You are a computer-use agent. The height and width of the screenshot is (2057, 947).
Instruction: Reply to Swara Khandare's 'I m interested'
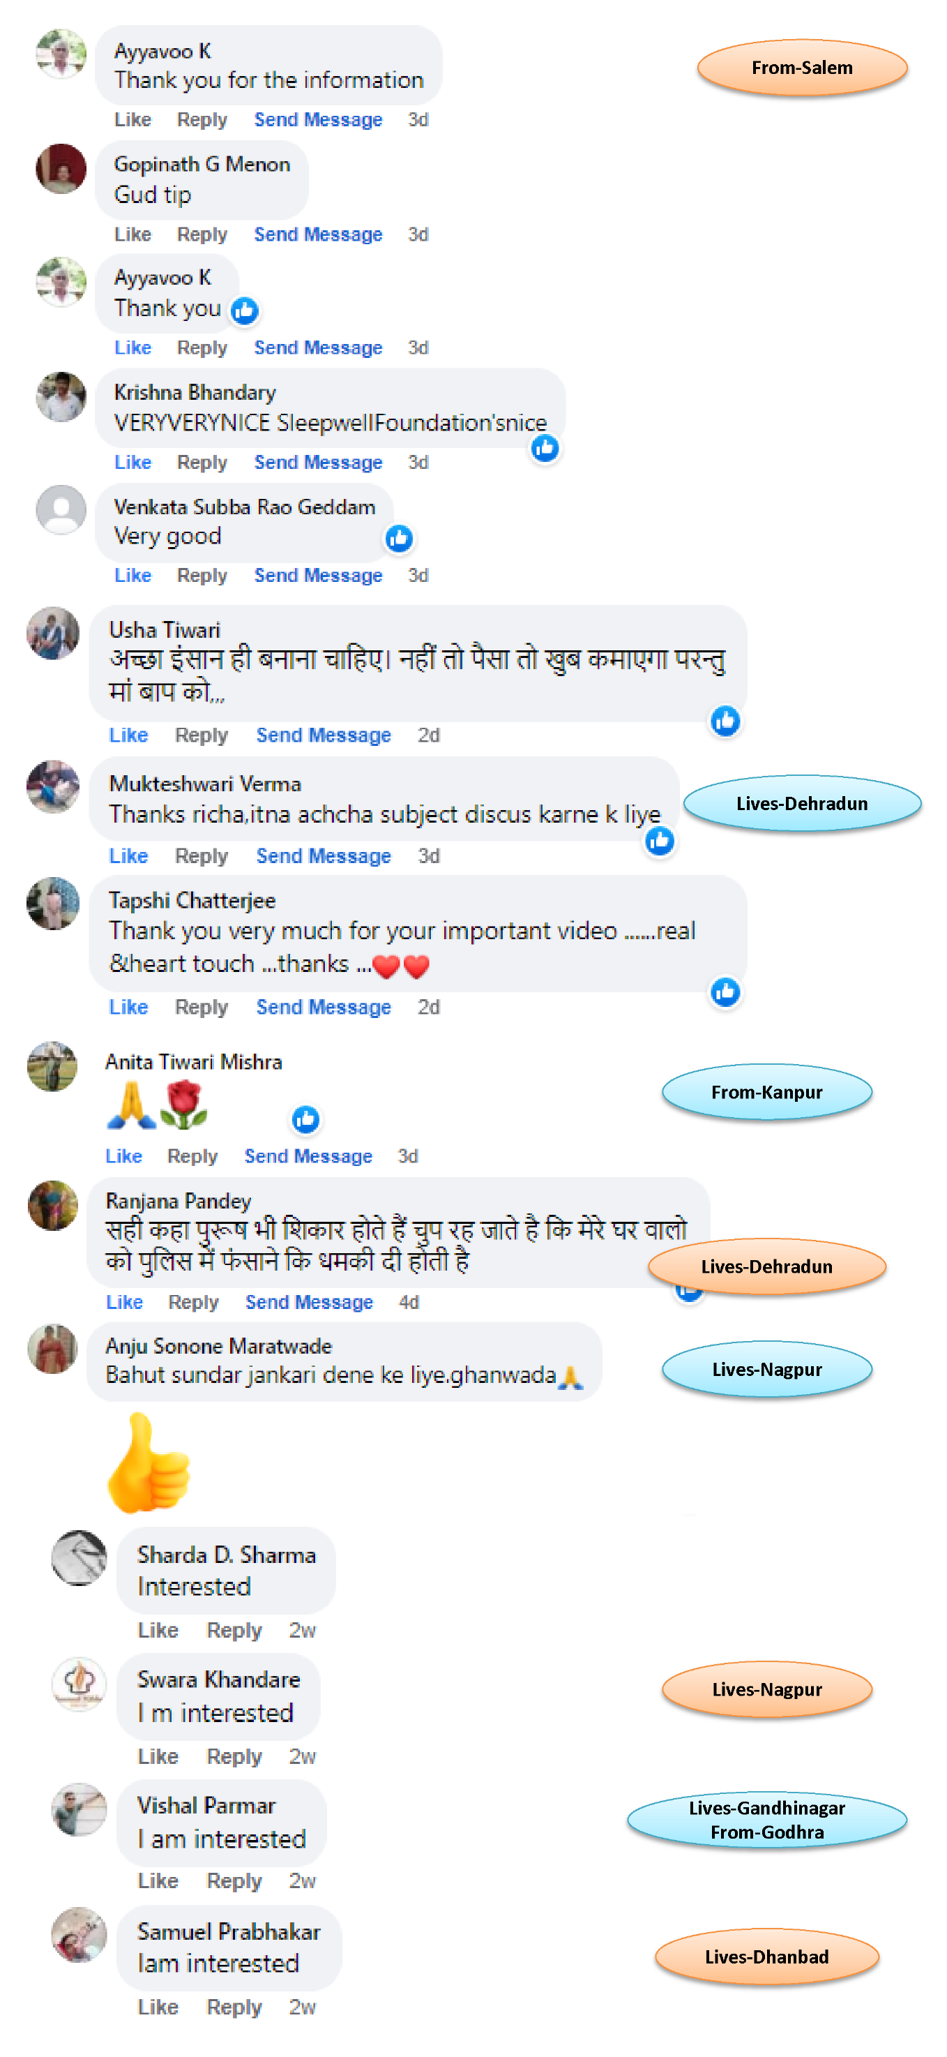[x=234, y=1756]
